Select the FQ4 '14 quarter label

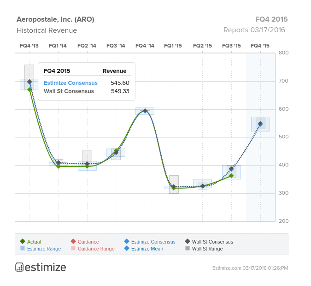click(x=145, y=46)
